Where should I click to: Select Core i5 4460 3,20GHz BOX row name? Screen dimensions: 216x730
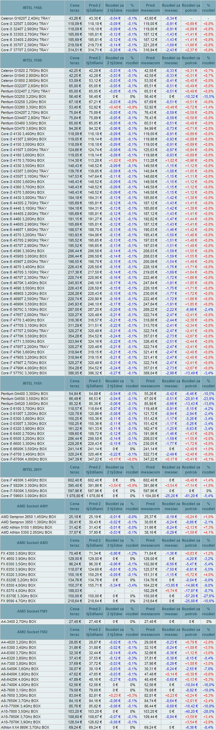pos(23,219)
